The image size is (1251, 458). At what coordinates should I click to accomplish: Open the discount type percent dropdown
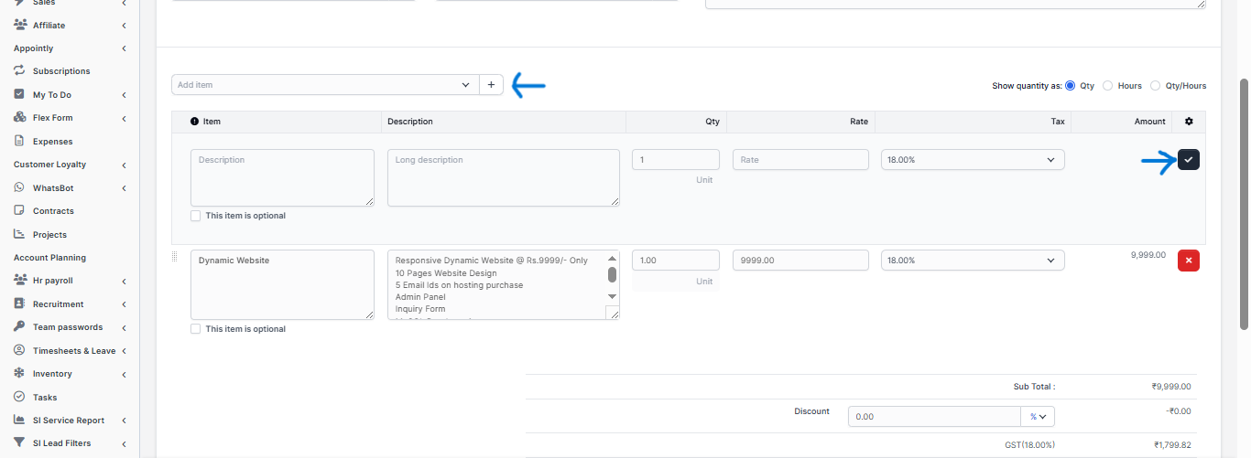click(1038, 417)
